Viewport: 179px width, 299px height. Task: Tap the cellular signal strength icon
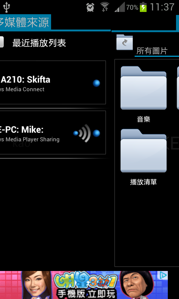click(120, 7)
